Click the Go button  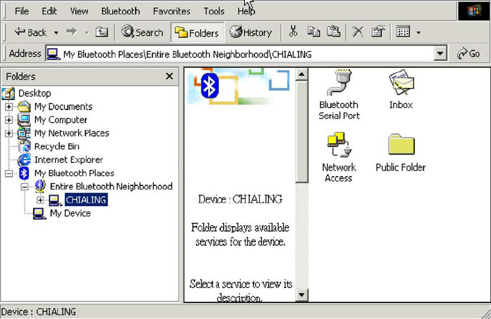(469, 54)
